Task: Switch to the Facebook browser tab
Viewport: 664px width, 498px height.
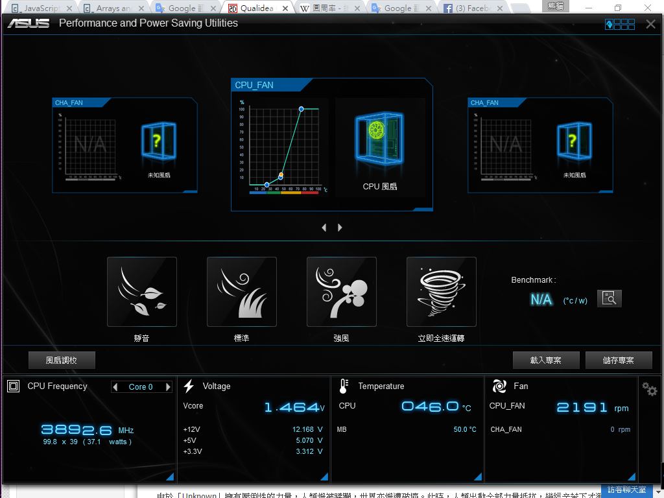Action: pyautogui.click(x=466, y=8)
